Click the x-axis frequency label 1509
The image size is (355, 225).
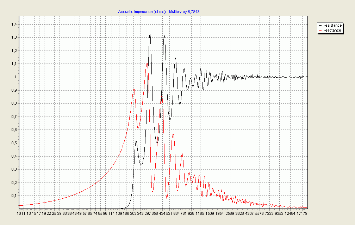point(210,213)
